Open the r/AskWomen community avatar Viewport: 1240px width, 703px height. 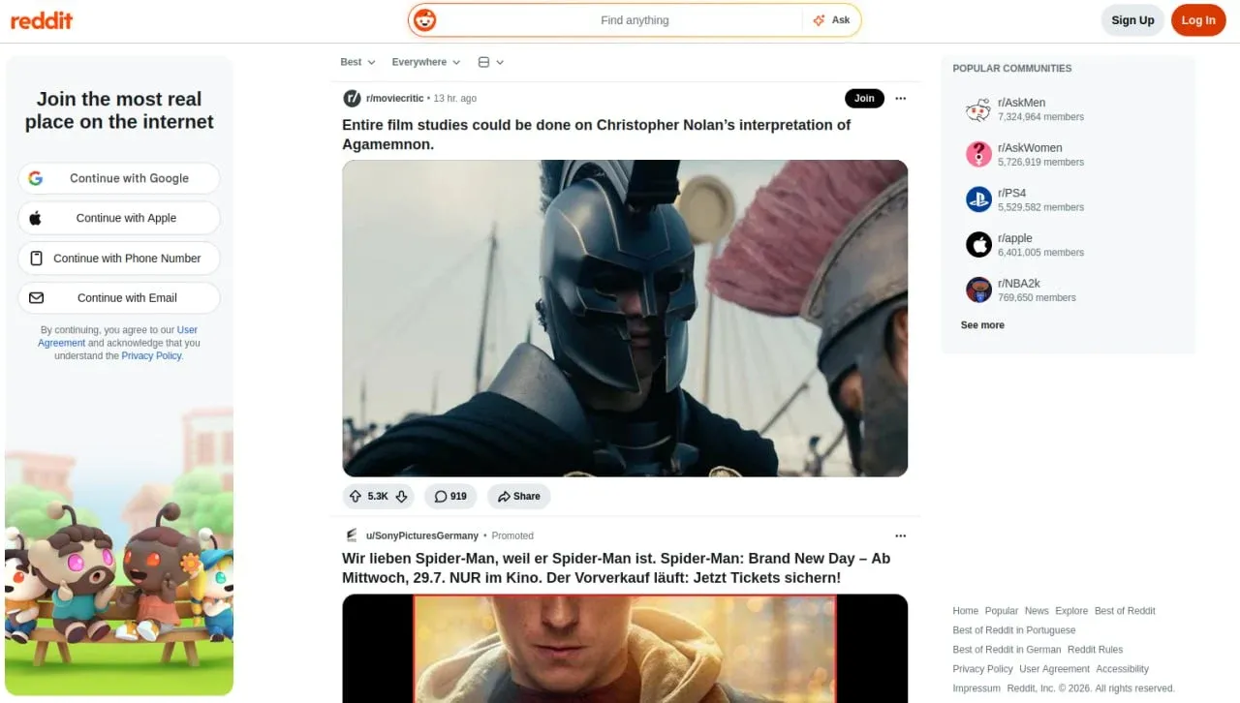point(978,155)
